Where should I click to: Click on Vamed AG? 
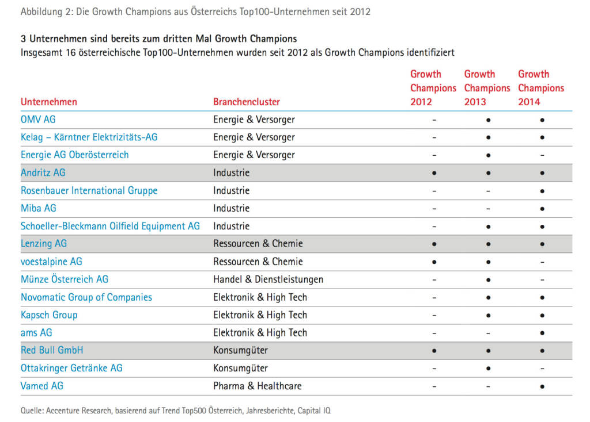(42, 386)
